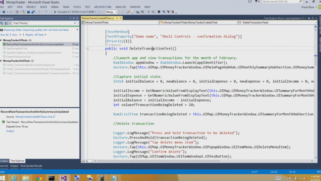The height and width of the screenshot is (181, 321).
Task: Click the Undo arrow icon
Action: click(x=39, y=12)
